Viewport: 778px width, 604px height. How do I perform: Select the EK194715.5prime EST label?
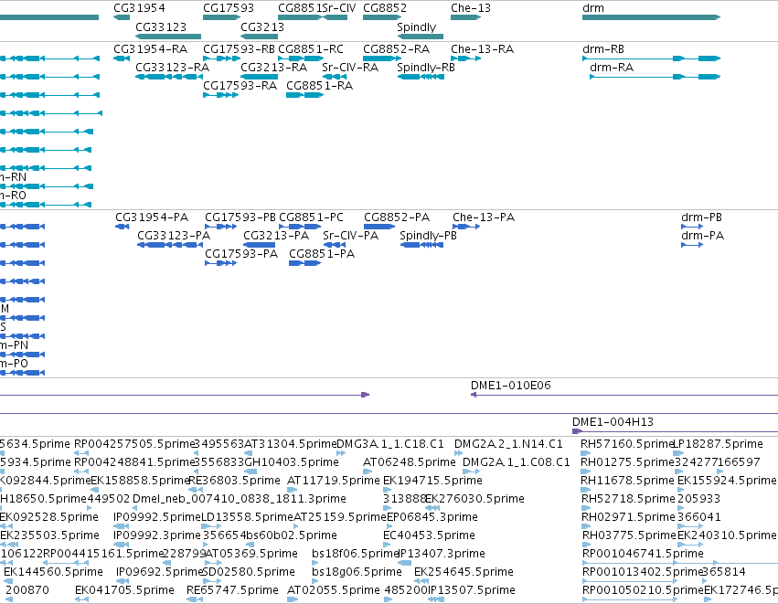tap(432, 481)
